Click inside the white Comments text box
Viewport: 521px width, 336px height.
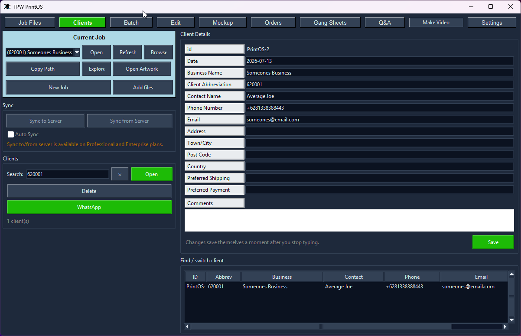[349, 220]
